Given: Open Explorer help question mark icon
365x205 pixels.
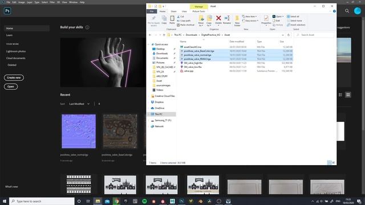Looking at the screenshot, I should click(334, 11).
